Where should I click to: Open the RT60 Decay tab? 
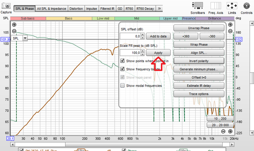click(145, 9)
